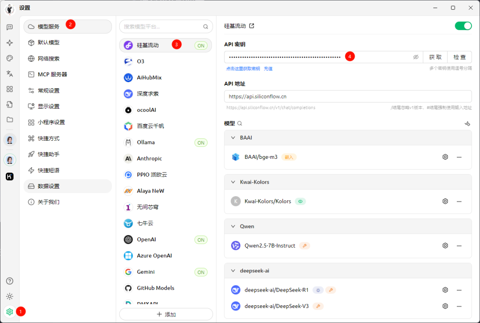Select the Gemini provider
This screenshot has width=480, height=323.
166,272
